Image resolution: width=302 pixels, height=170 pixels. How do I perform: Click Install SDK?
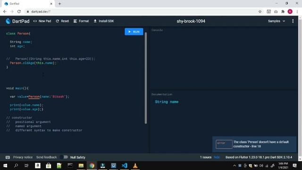[x=104, y=21]
